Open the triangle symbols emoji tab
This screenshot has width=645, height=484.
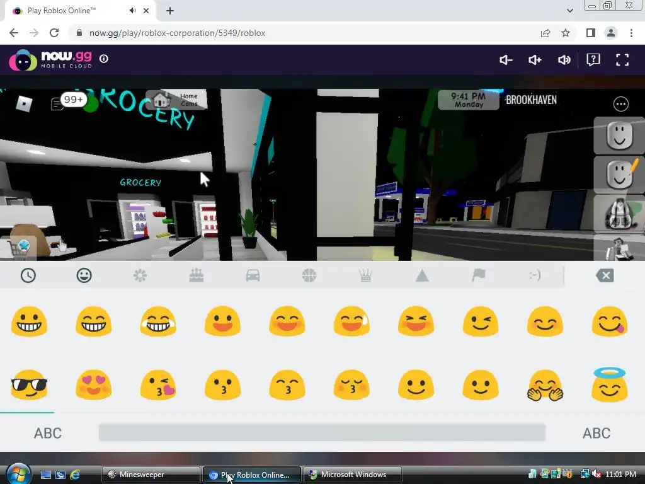point(422,275)
